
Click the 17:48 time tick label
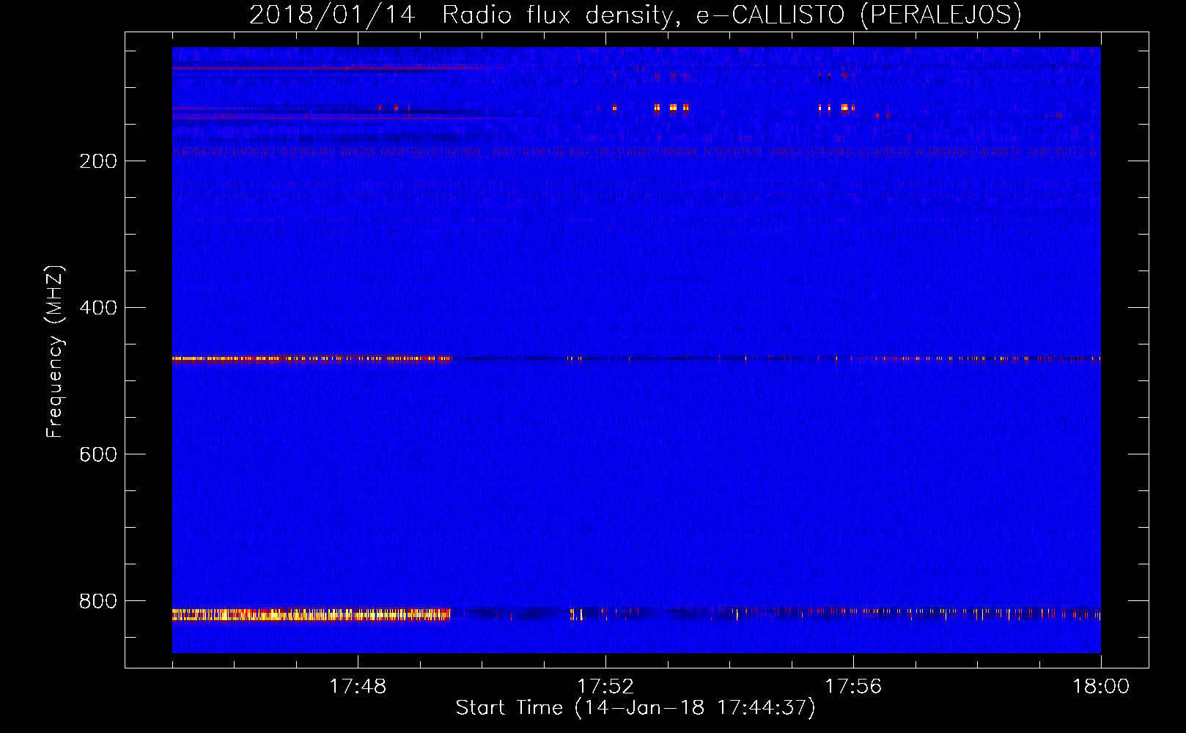pyautogui.click(x=358, y=687)
